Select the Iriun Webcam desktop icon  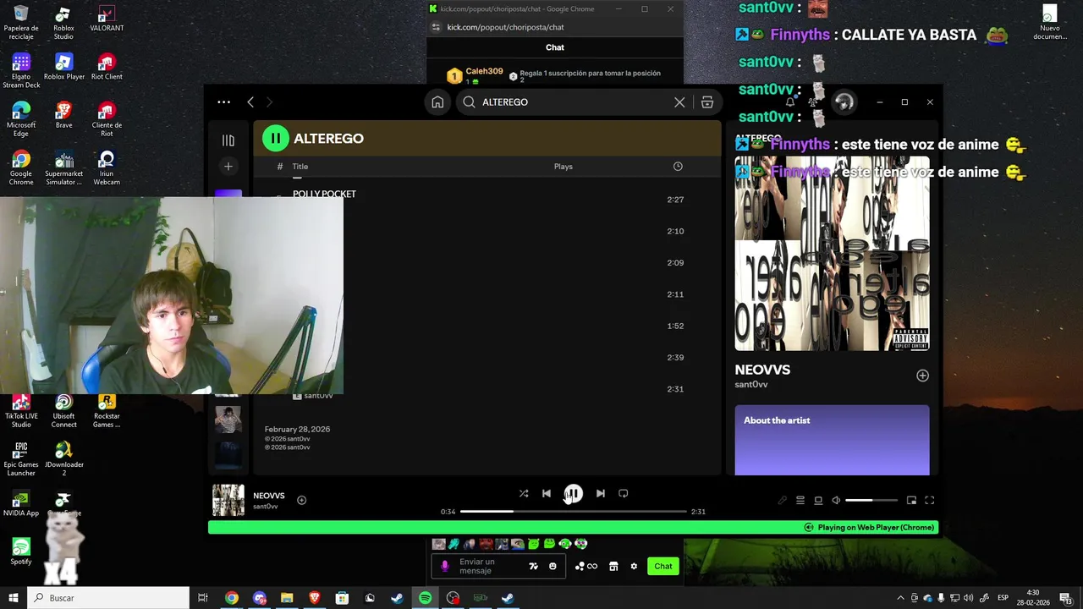click(107, 167)
